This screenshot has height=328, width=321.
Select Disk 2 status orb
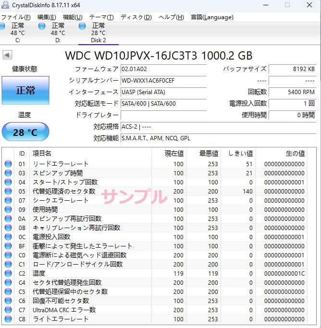(82, 25)
